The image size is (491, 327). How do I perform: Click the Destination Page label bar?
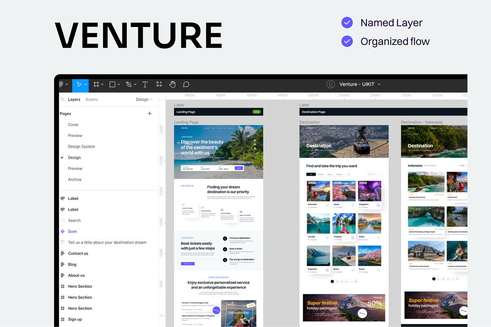(x=383, y=112)
